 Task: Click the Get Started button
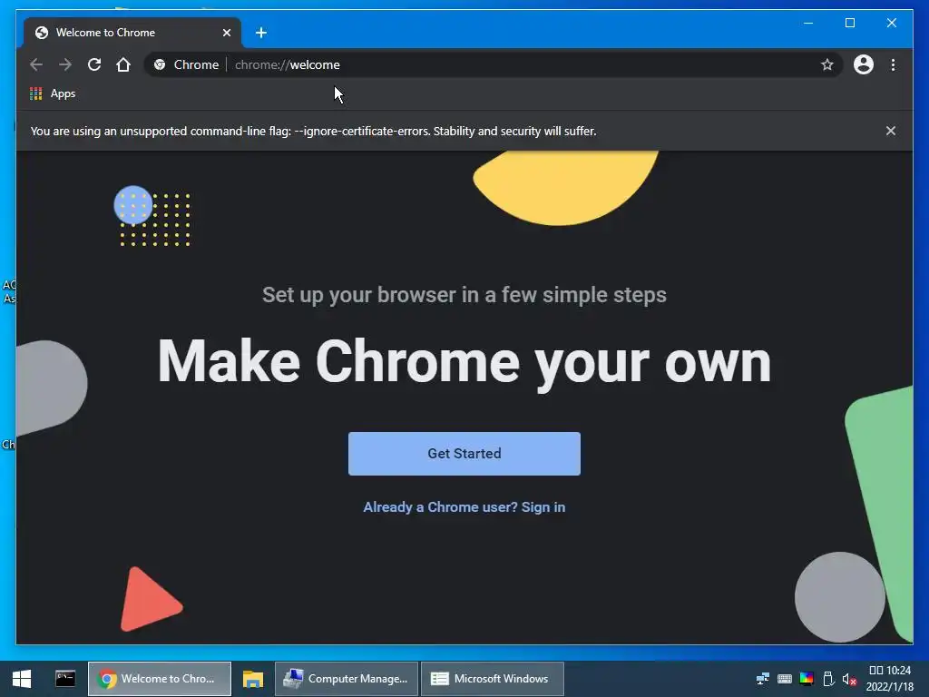464,454
